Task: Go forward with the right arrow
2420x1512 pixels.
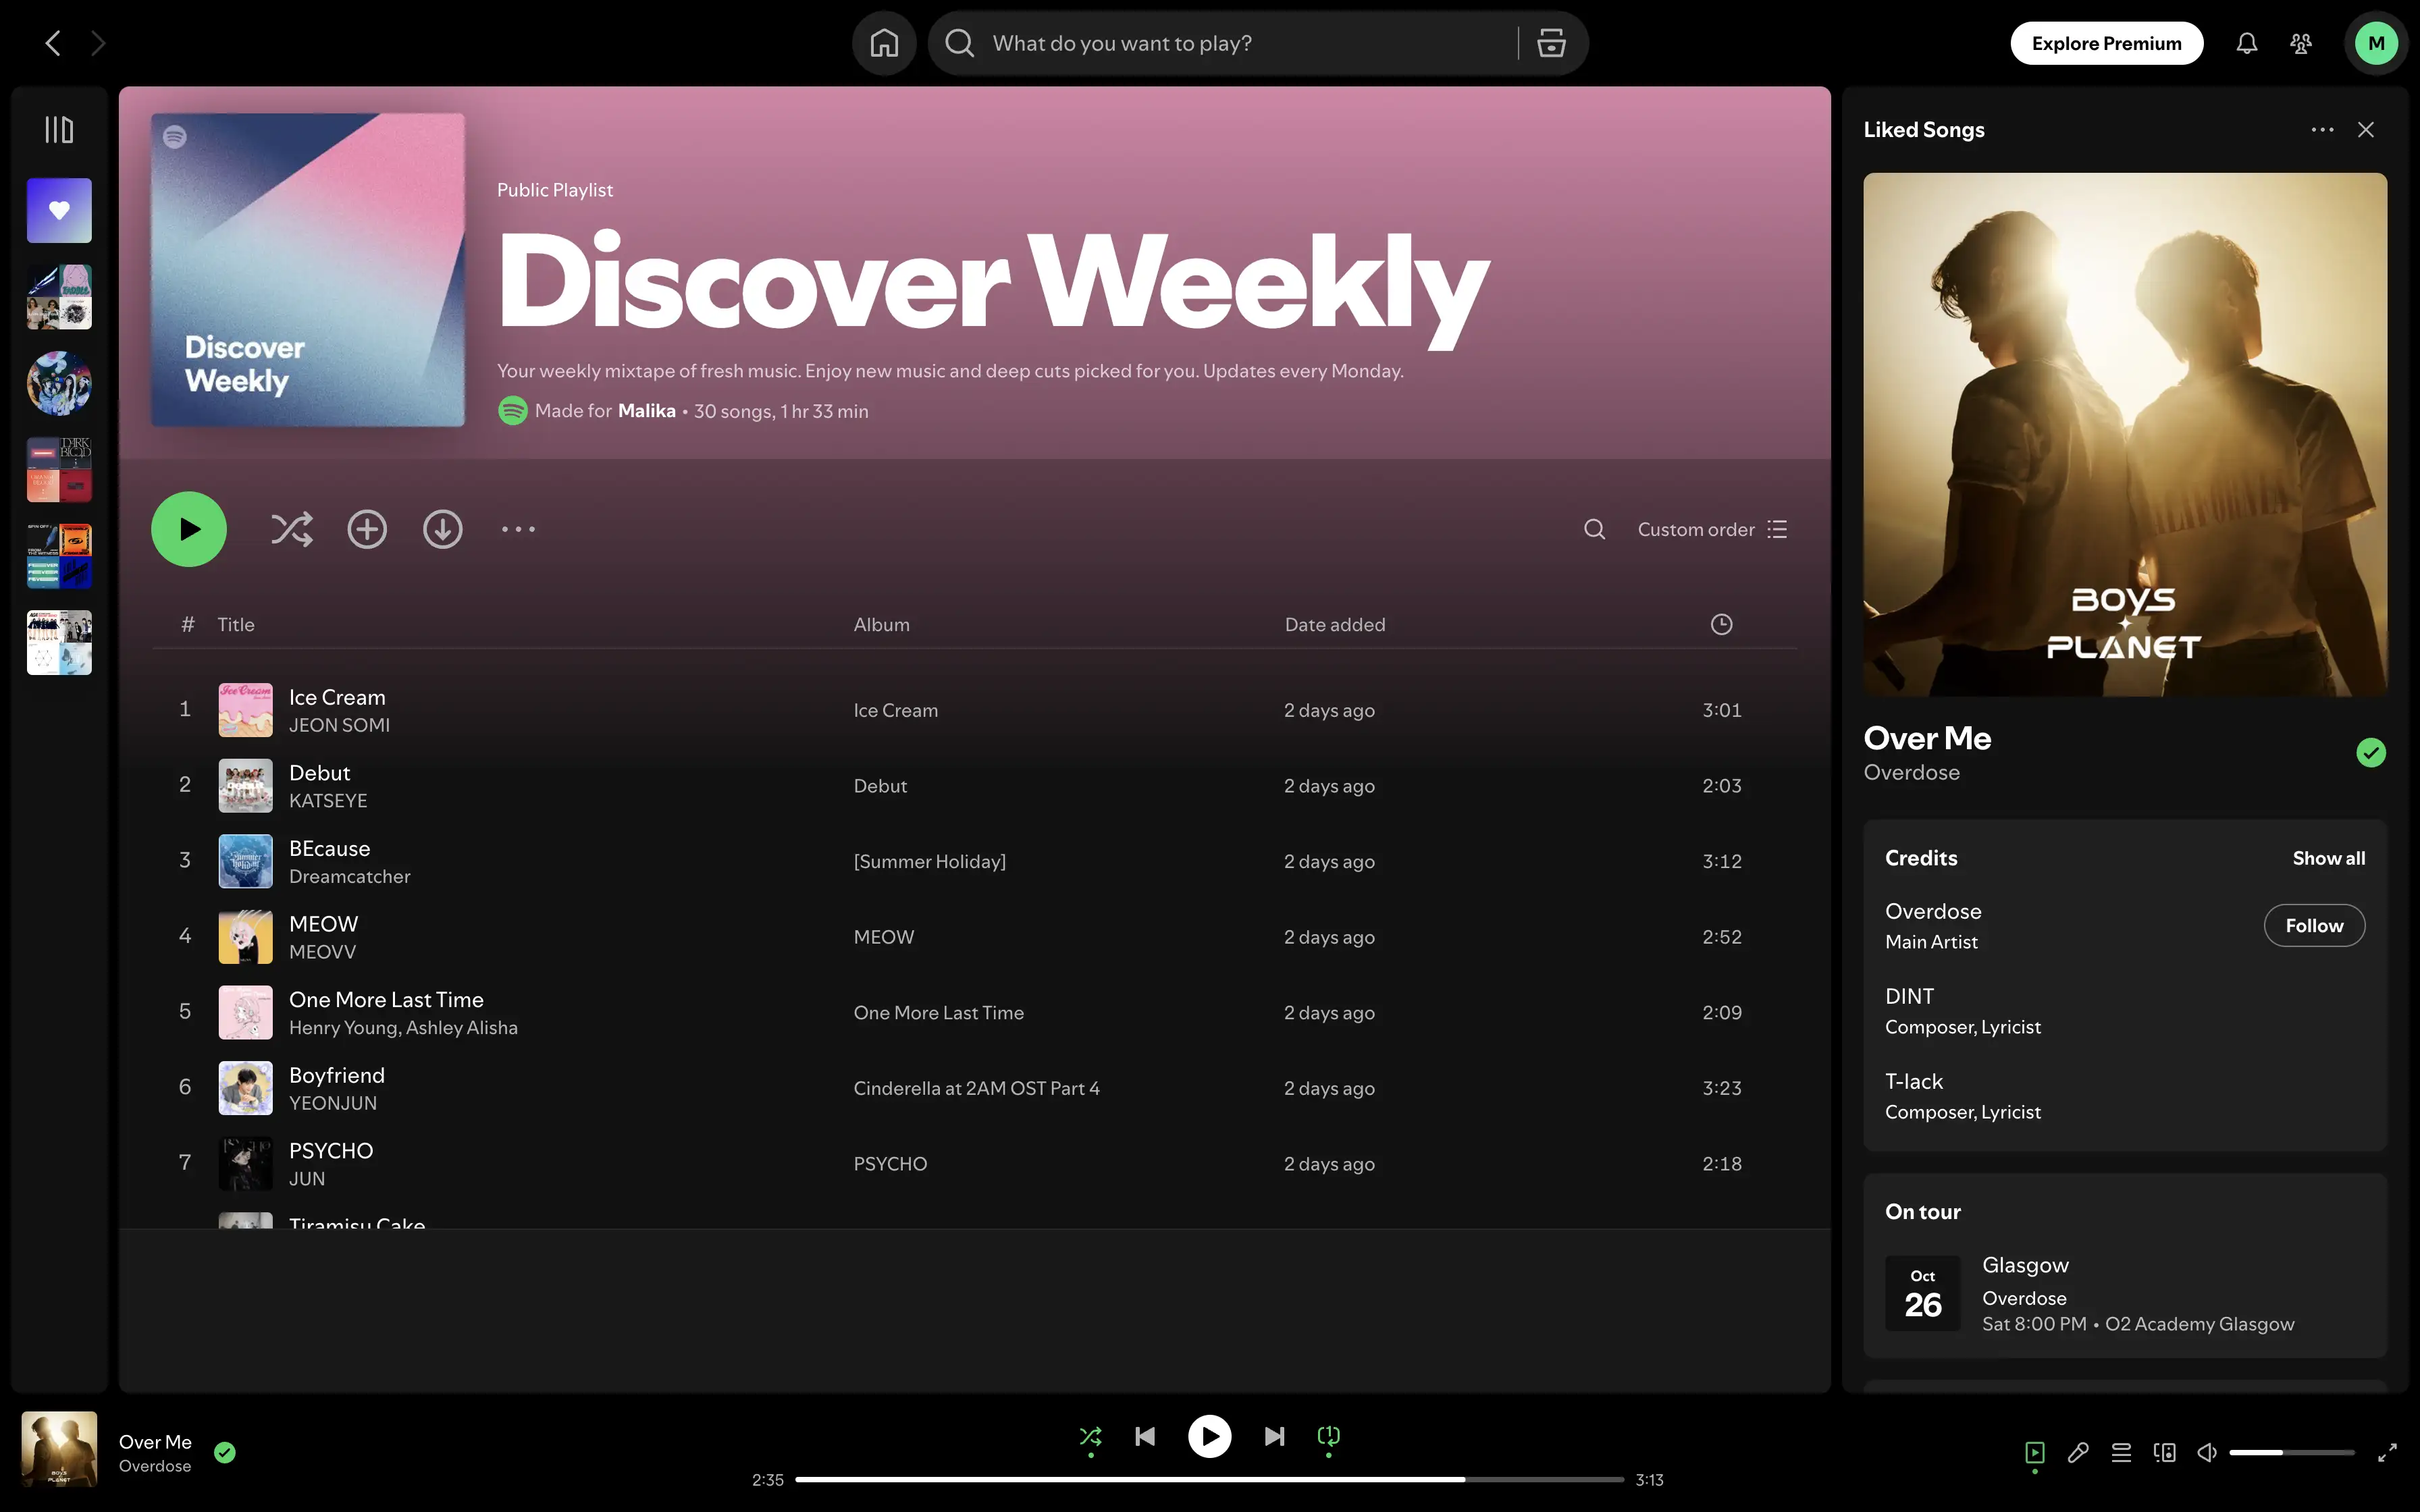Action: [x=98, y=43]
